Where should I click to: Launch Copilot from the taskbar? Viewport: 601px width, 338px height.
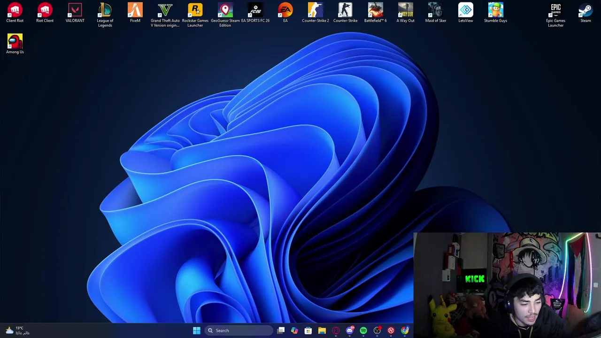(294, 330)
